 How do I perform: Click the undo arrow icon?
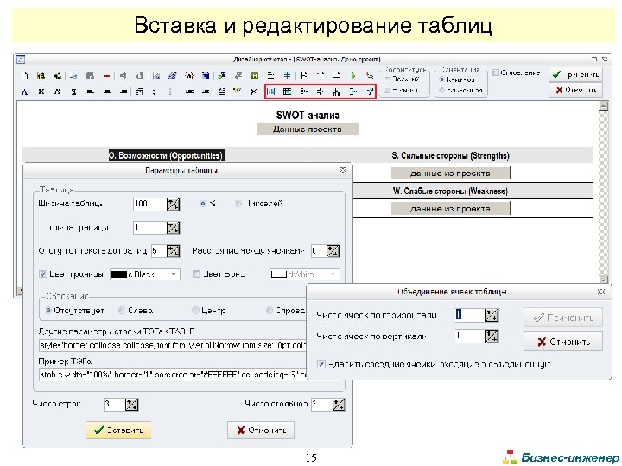[123, 75]
